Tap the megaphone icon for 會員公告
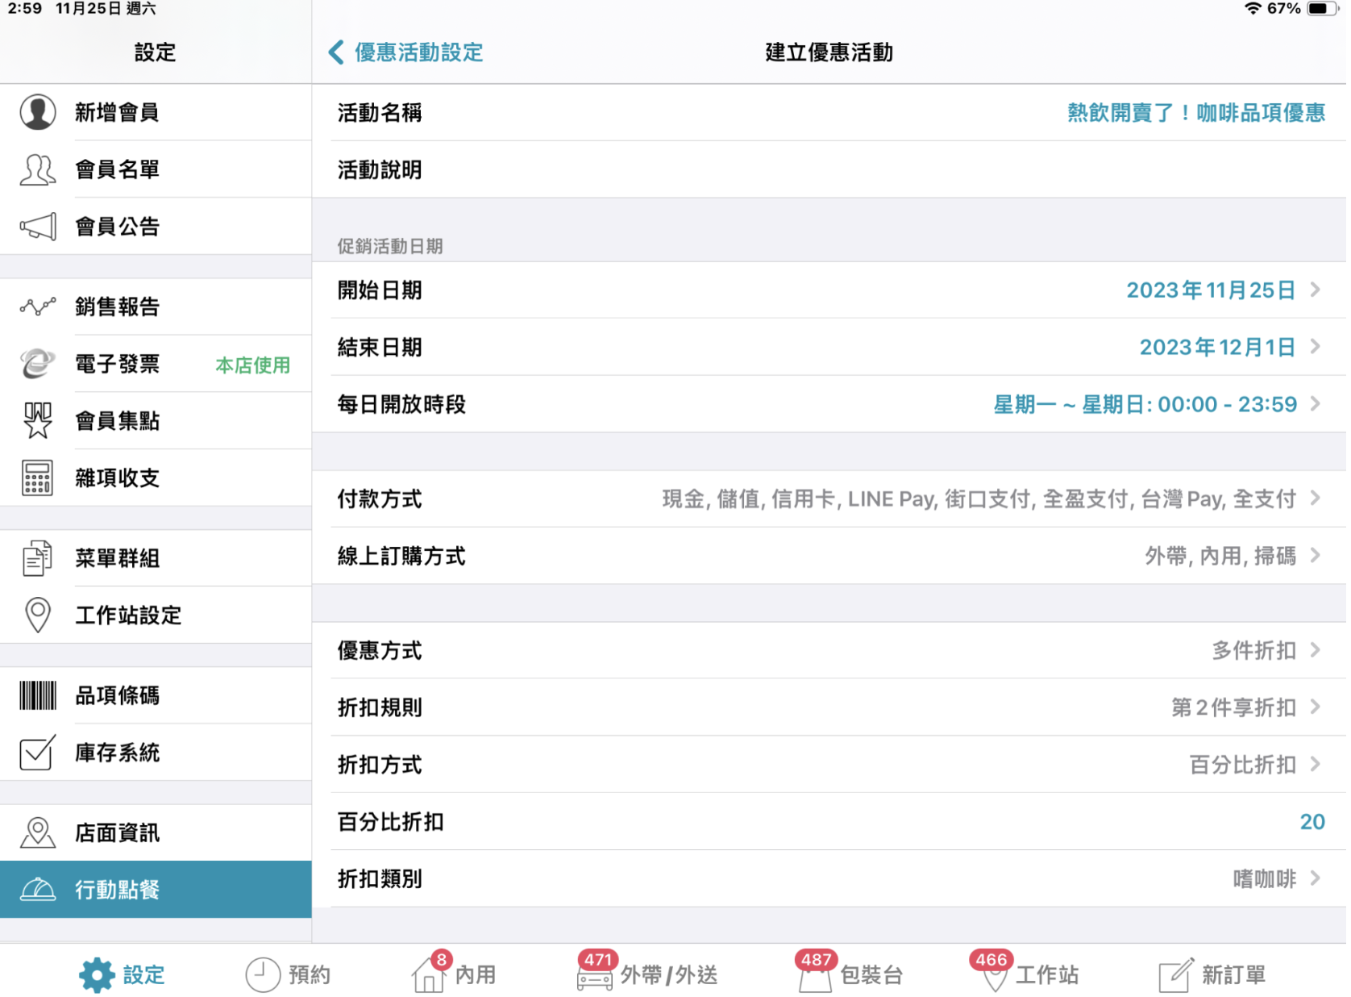This screenshot has width=1351, height=997. pos(38,227)
